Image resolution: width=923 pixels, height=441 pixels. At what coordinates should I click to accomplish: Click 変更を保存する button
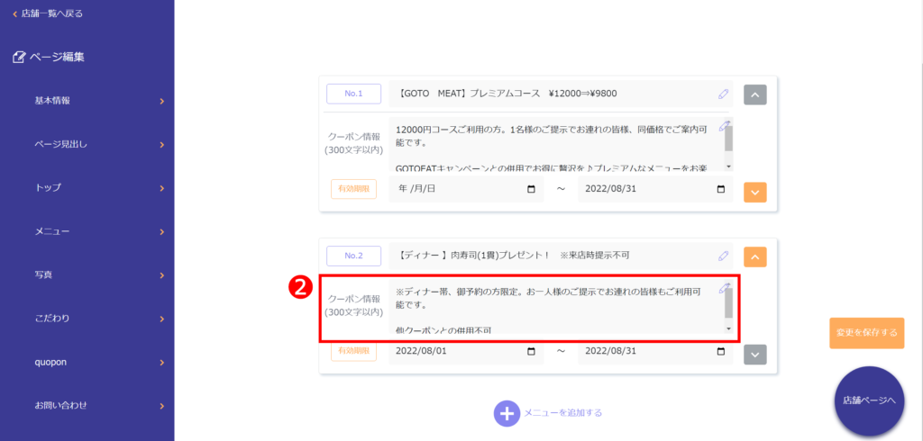tap(866, 332)
